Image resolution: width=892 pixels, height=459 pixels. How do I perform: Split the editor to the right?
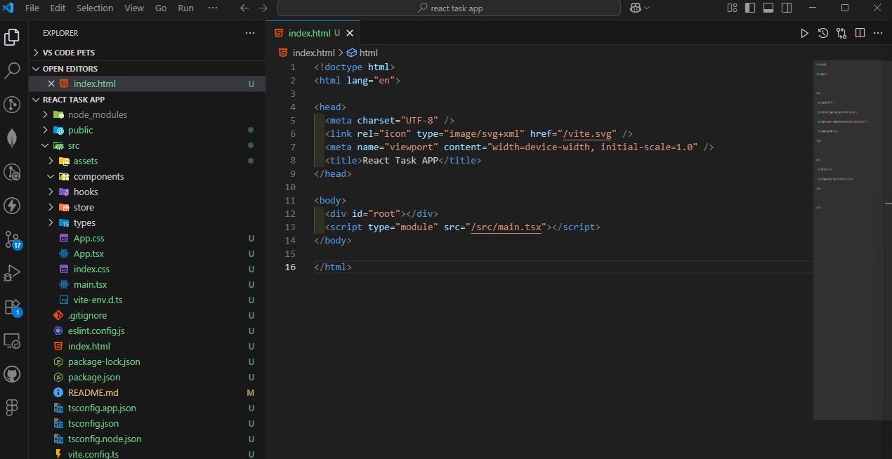pos(860,33)
